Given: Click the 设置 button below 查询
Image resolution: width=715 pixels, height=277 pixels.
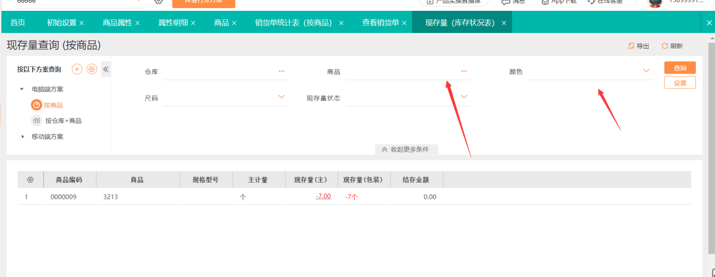Looking at the screenshot, I should tap(680, 83).
